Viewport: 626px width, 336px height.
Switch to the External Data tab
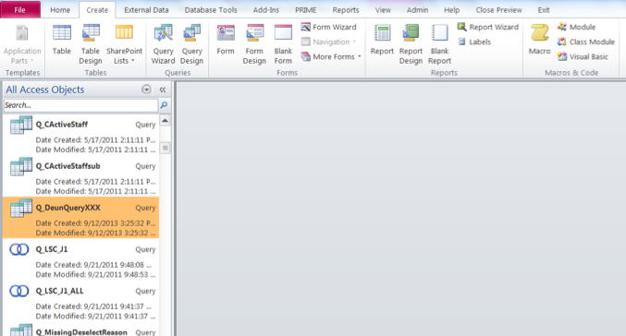click(x=146, y=10)
